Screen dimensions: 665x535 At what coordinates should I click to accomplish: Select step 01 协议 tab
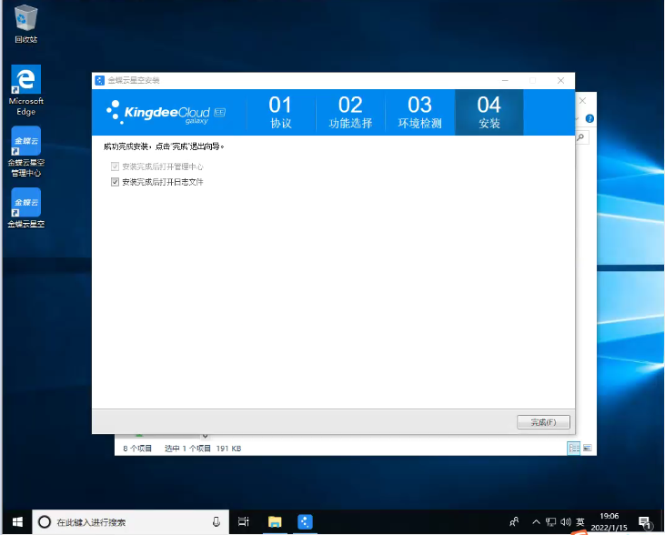[281, 112]
